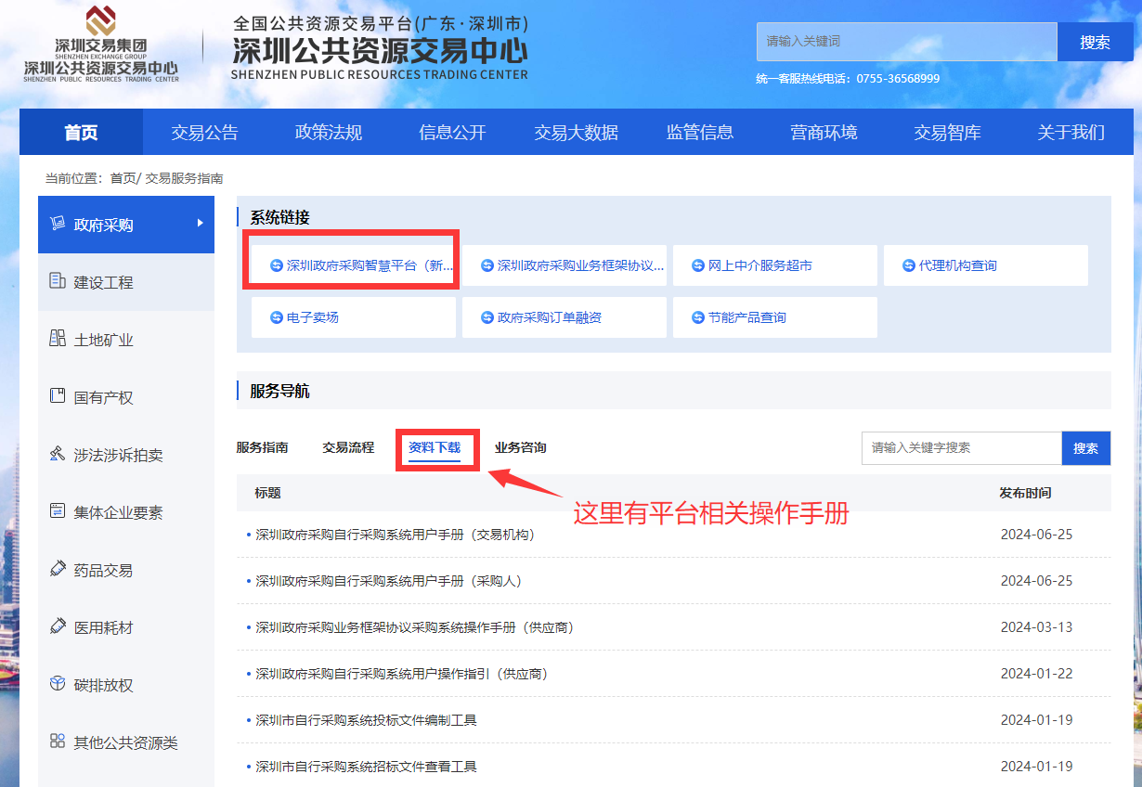Viewport: 1142px width, 787px height.
Task: Open 涉法涉诉拍卖 via its gavel icon
Action: click(57, 454)
